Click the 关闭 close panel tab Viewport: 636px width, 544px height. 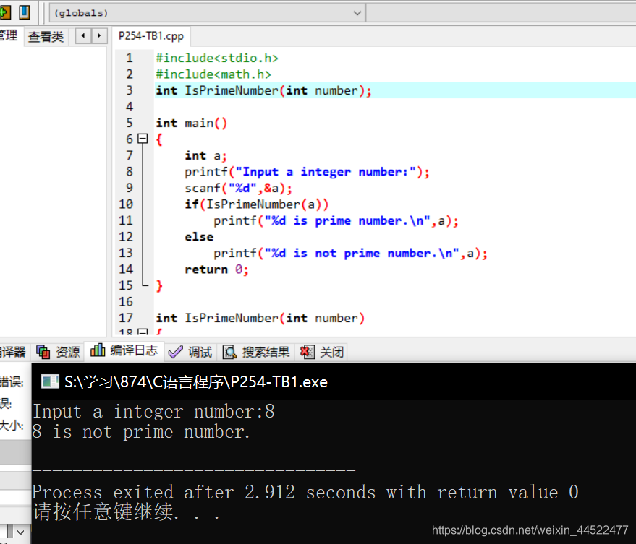(x=323, y=352)
